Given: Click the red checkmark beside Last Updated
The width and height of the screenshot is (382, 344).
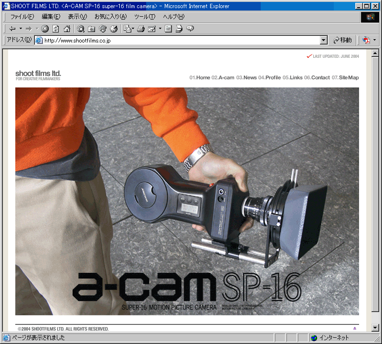Looking at the screenshot, I should (309, 56).
